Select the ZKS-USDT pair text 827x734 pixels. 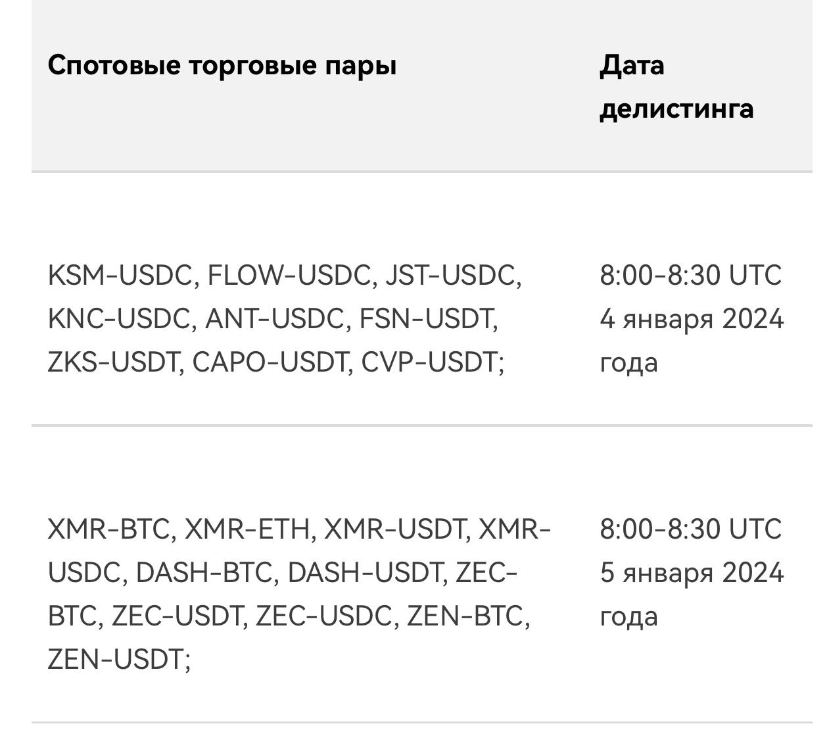(113, 362)
